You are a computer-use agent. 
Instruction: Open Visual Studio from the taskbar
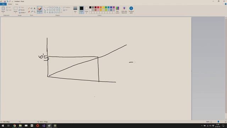[x=43, y=126]
